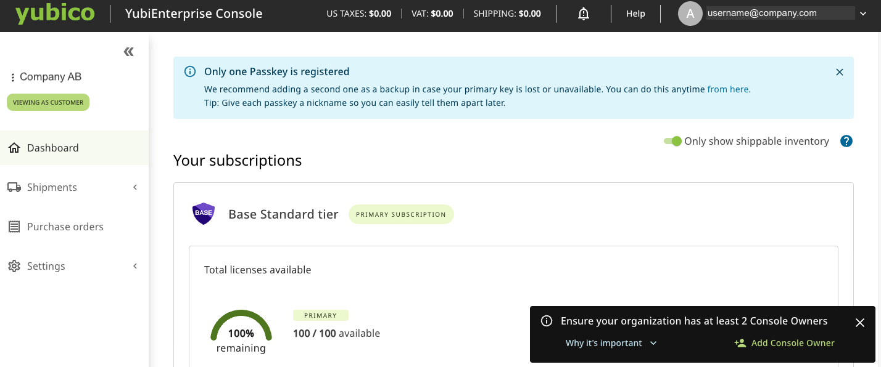Click the BASE shield subscription icon

tap(204, 213)
